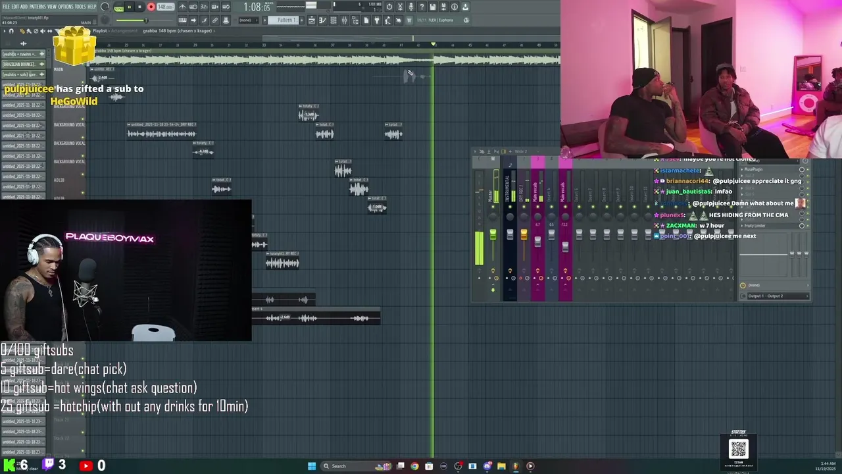
Task: Open the playlist options menu arrow
Action: click(5, 31)
